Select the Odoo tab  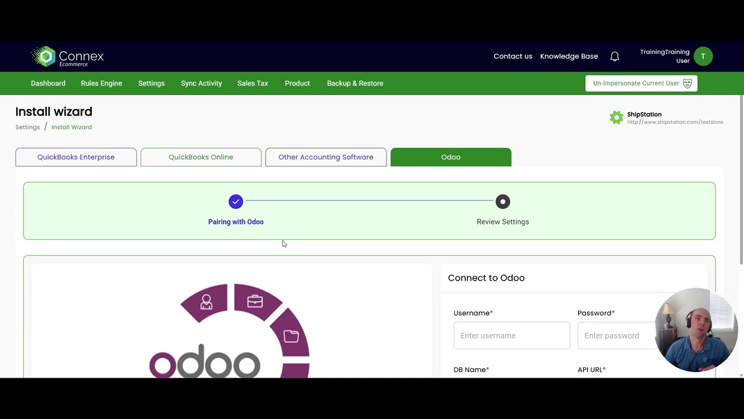coord(451,157)
